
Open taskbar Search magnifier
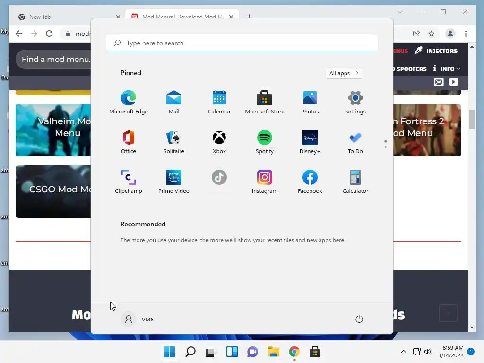pyautogui.click(x=190, y=352)
